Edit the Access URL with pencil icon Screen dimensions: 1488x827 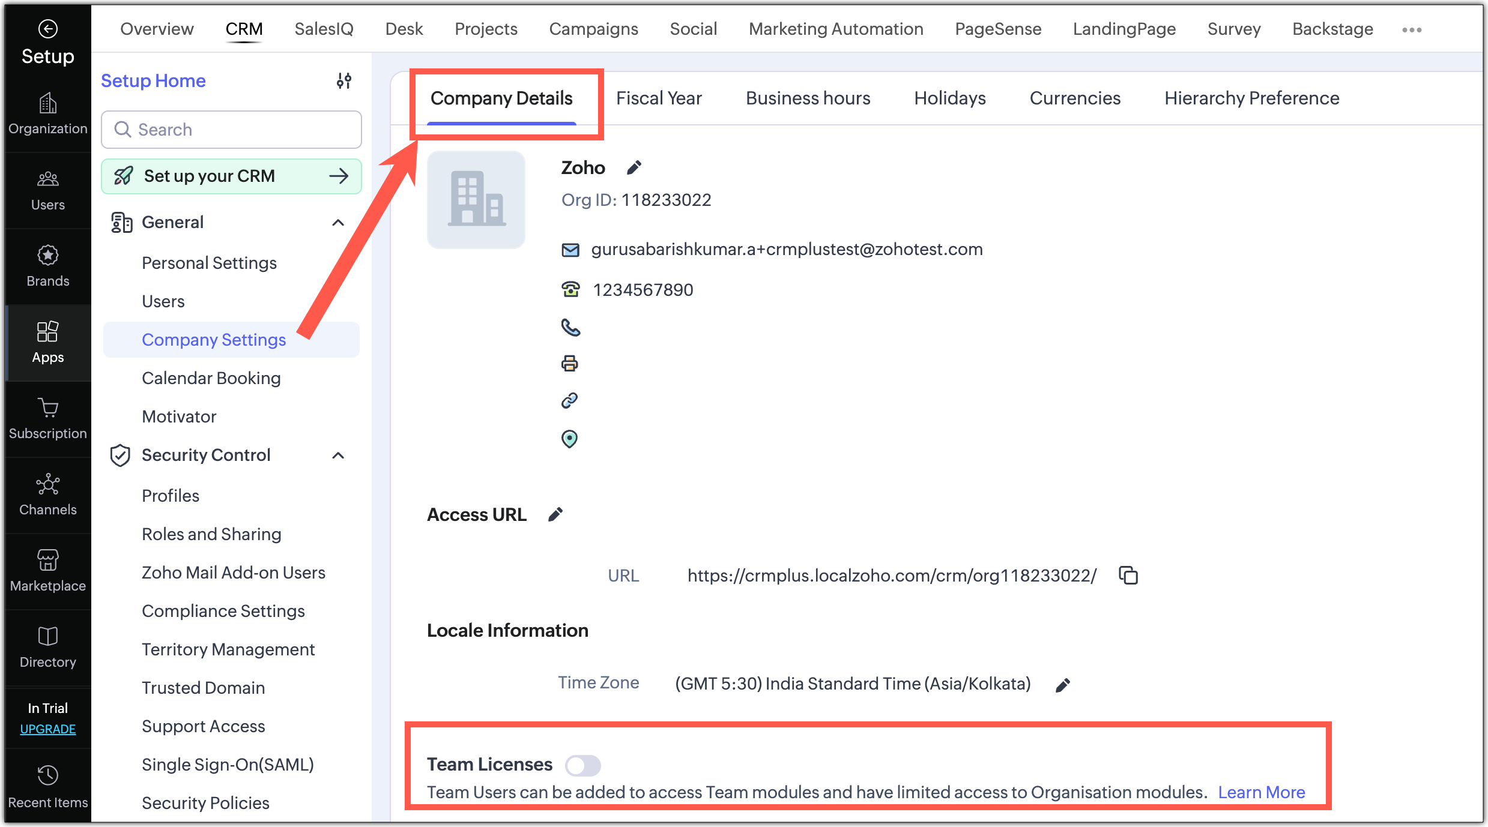pos(555,515)
